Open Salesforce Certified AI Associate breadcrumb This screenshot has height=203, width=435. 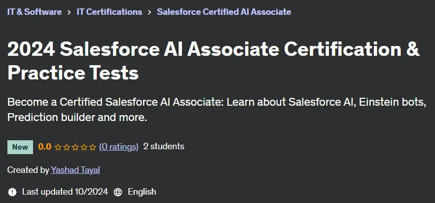(224, 12)
